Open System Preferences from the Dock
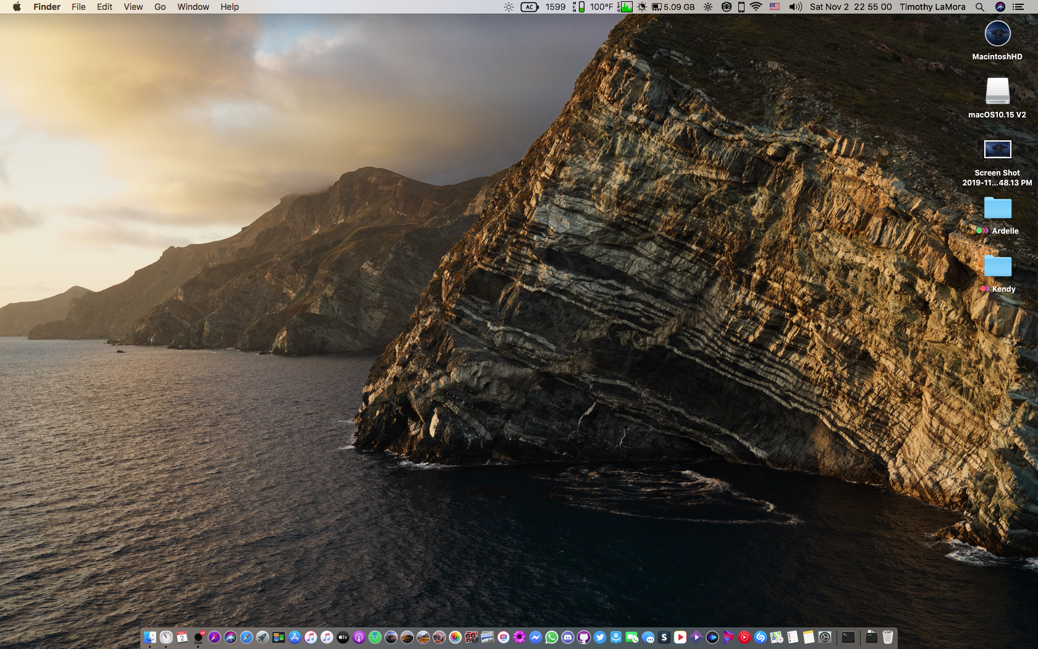1038x649 pixels. [825, 637]
